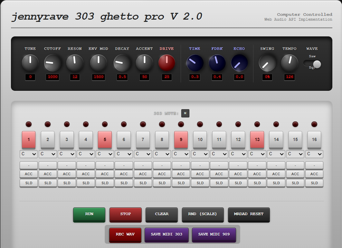The image size is (342, 248).
Task: Turn on SLD for step 9
Action: pos(181,183)
